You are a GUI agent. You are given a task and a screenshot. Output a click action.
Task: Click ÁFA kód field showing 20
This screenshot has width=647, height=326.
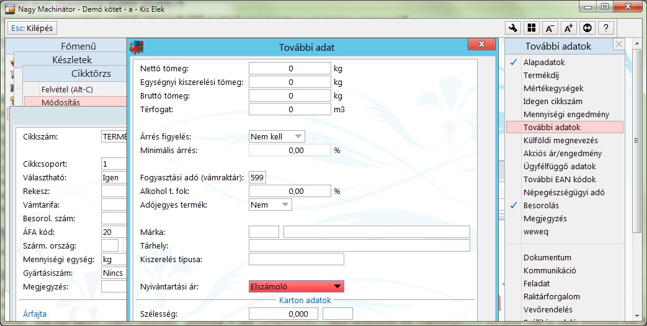coord(114,232)
